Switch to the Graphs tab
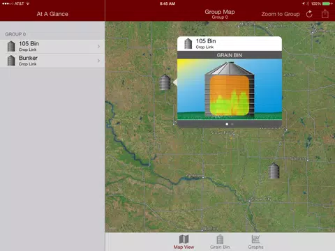Screen dimensions: 335x251 [255, 242]
